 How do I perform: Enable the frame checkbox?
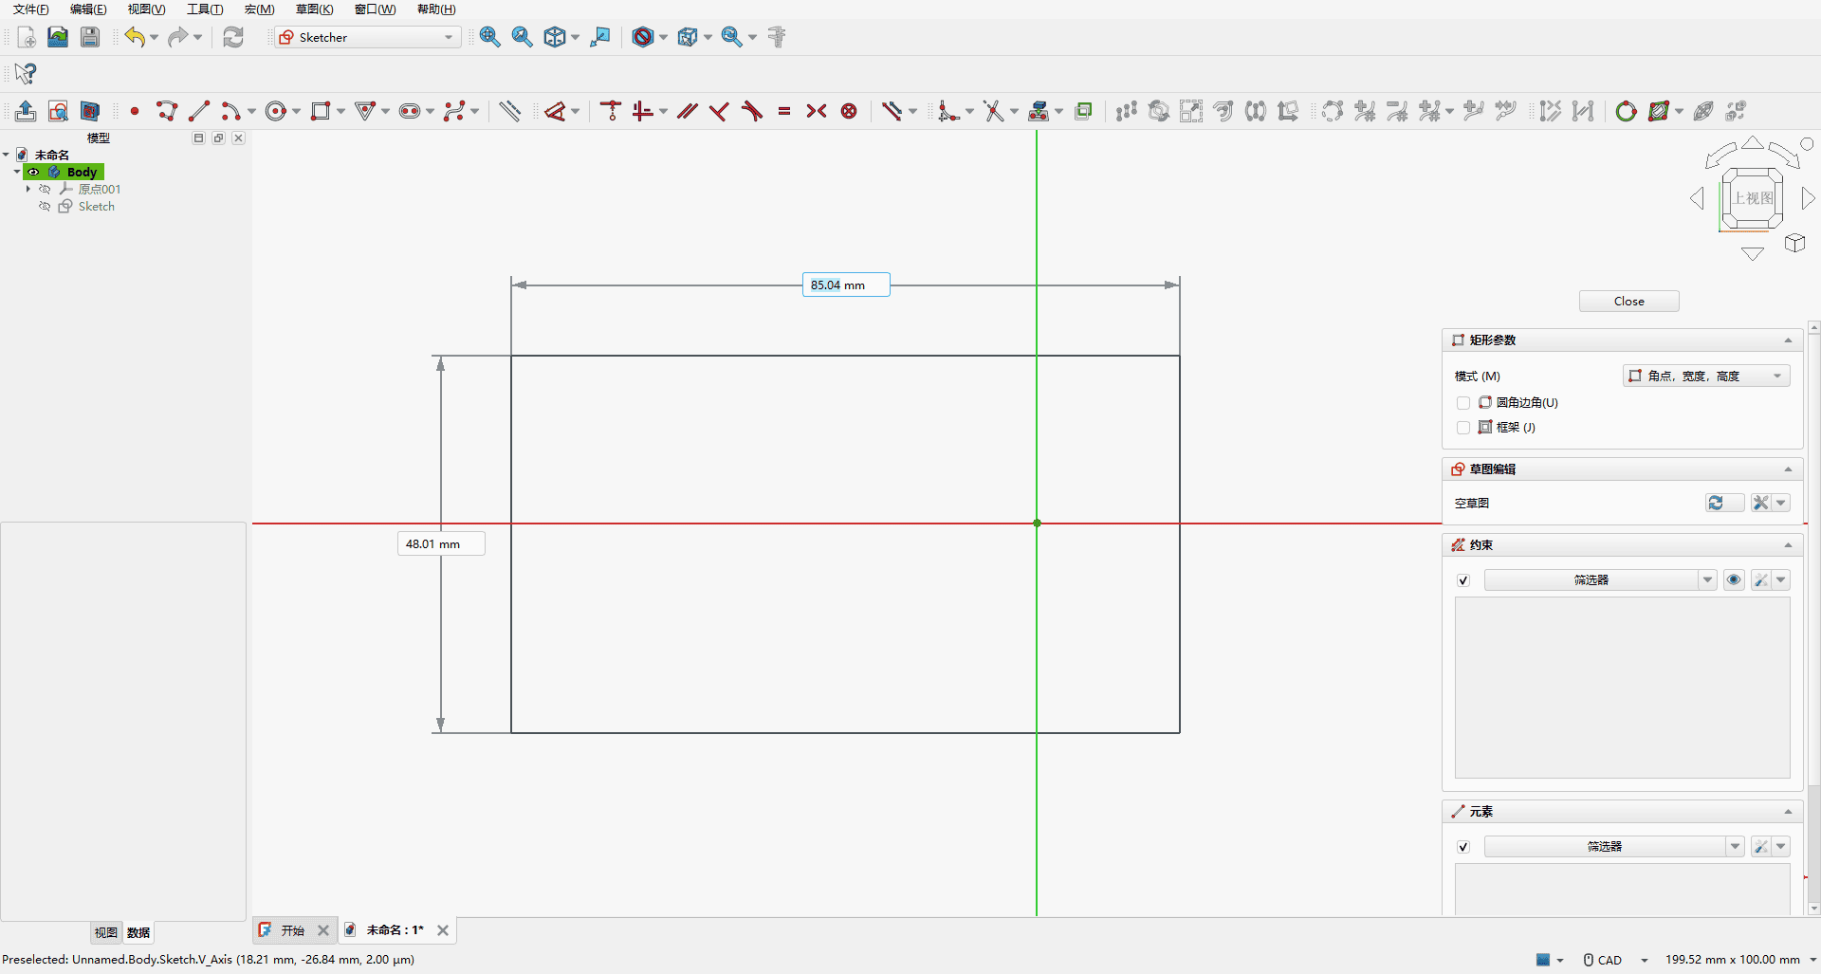coord(1463,428)
